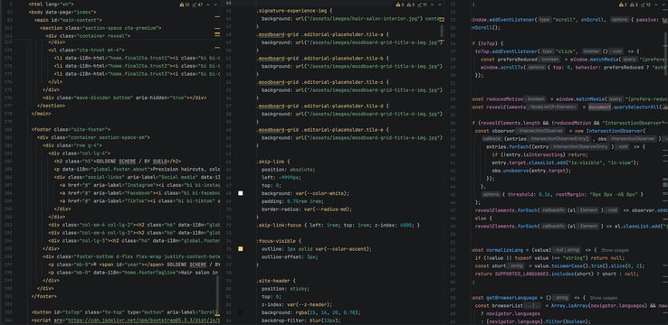Viewport: 668px width, 325px height.
Task: Jump to sticky line <body data-page="index">
Action: point(62,13)
